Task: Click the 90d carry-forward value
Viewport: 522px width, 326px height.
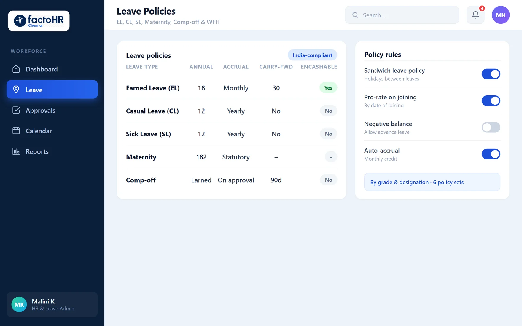Action: tap(276, 180)
